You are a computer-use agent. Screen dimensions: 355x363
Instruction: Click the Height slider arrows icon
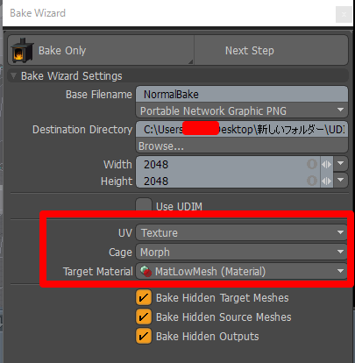point(327,181)
